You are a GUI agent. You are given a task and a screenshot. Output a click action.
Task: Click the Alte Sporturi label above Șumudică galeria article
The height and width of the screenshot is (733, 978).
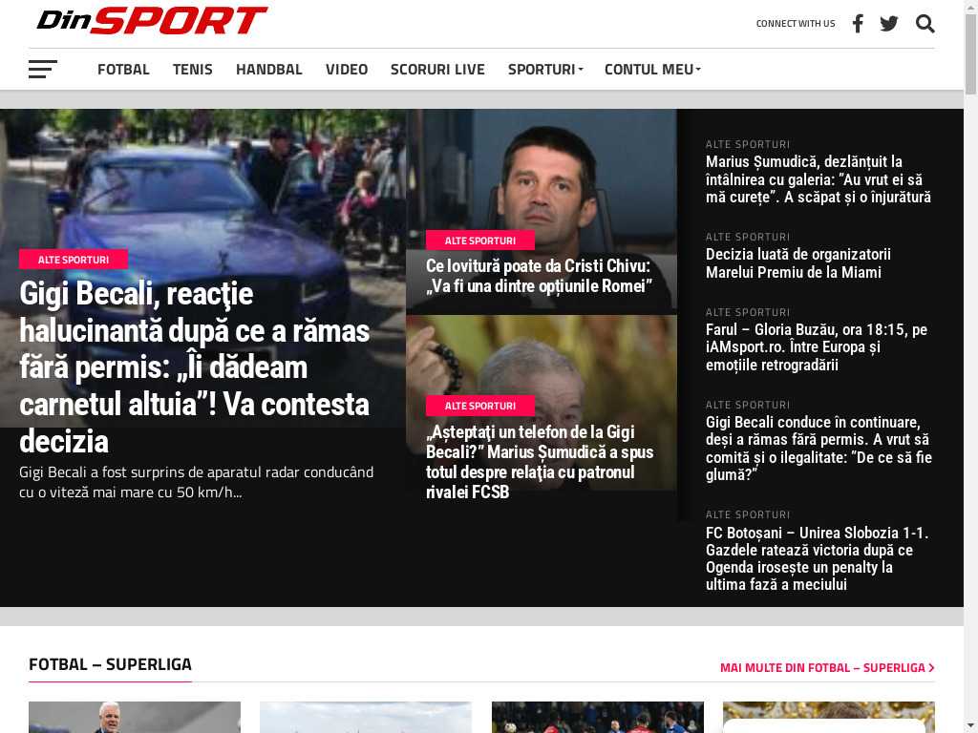pyautogui.click(x=748, y=145)
